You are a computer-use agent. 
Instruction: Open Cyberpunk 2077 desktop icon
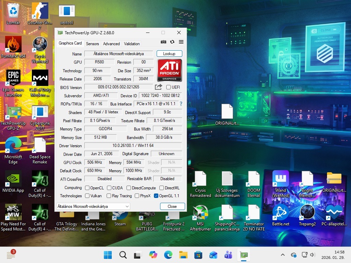click(x=40, y=117)
